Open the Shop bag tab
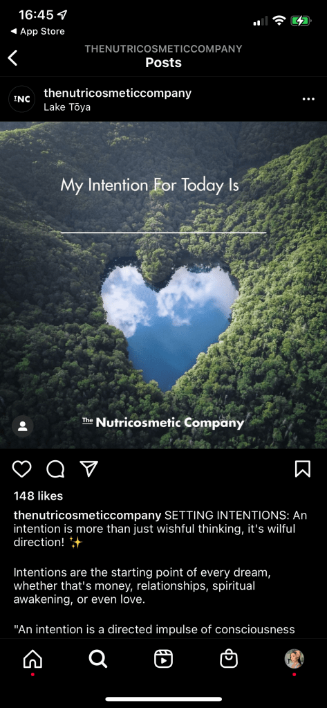Viewport: 327px width, 708px height. click(229, 659)
